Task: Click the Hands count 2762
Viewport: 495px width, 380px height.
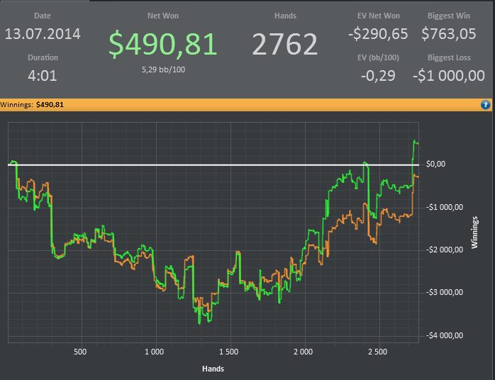Action: pyautogui.click(x=285, y=44)
